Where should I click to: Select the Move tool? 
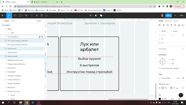pyautogui.click(x=8, y=15)
